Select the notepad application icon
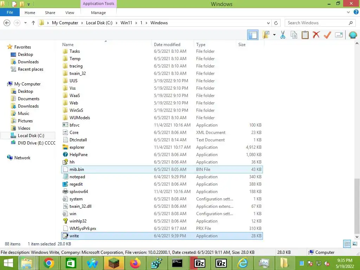Screen dimensions: 360x270 tap(65, 177)
